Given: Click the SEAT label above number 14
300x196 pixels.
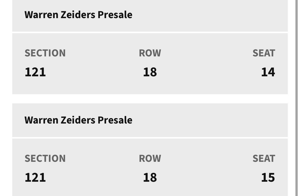Looking at the screenshot, I should pos(264,53).
